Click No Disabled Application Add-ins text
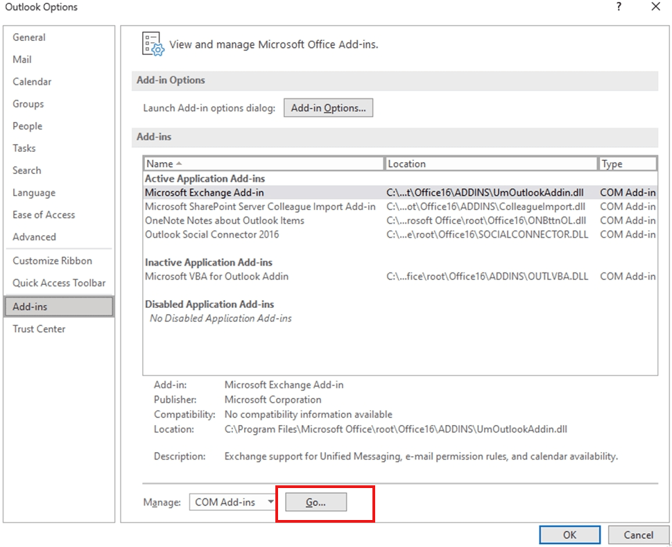Screen dimensions: 672x547 click(221, 318)
